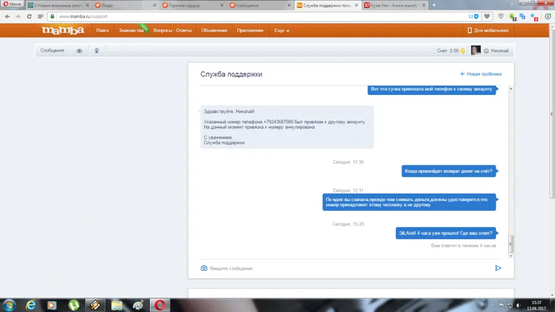555x312 pixels.
Task: Click the Mamba logo
Action: [63, 30]
